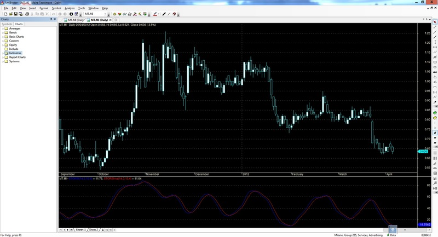Select the parallel lines drawing tool
The image size is (438, 237).
click(435, 52)
